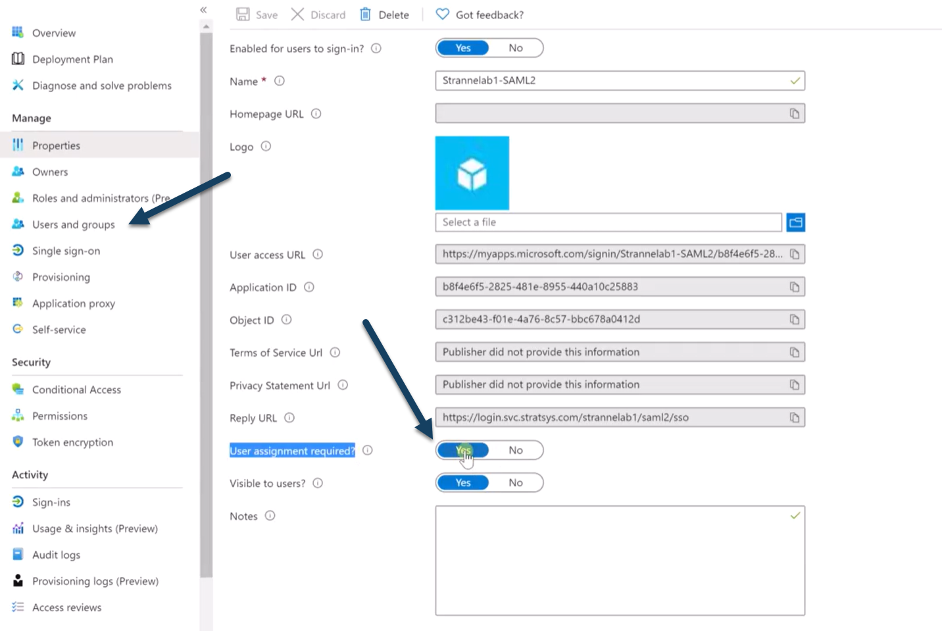This screenshot has height=631, width=942.
Task: Discard the property changes
Action: (318, 14)
